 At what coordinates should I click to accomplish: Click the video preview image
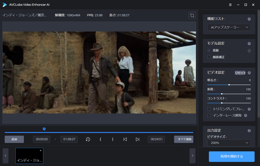(99, 72)
